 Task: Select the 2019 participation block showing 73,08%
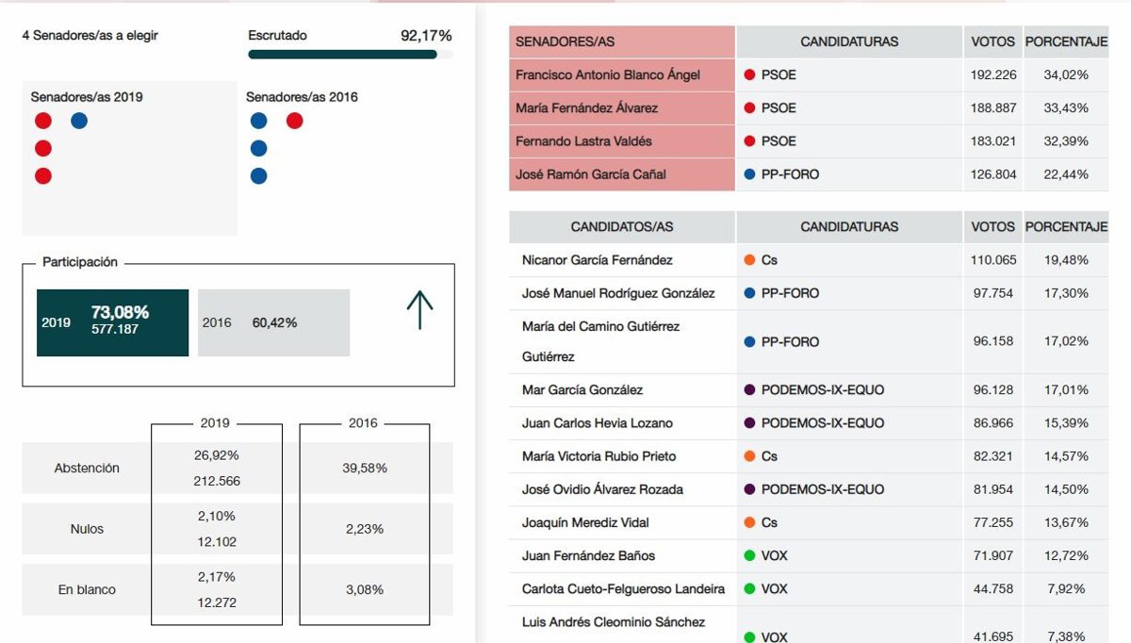[x=112, y=322]
